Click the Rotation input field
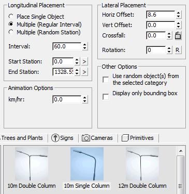The width and height of the screenshot is (189, 194). (x=156, y=50)
